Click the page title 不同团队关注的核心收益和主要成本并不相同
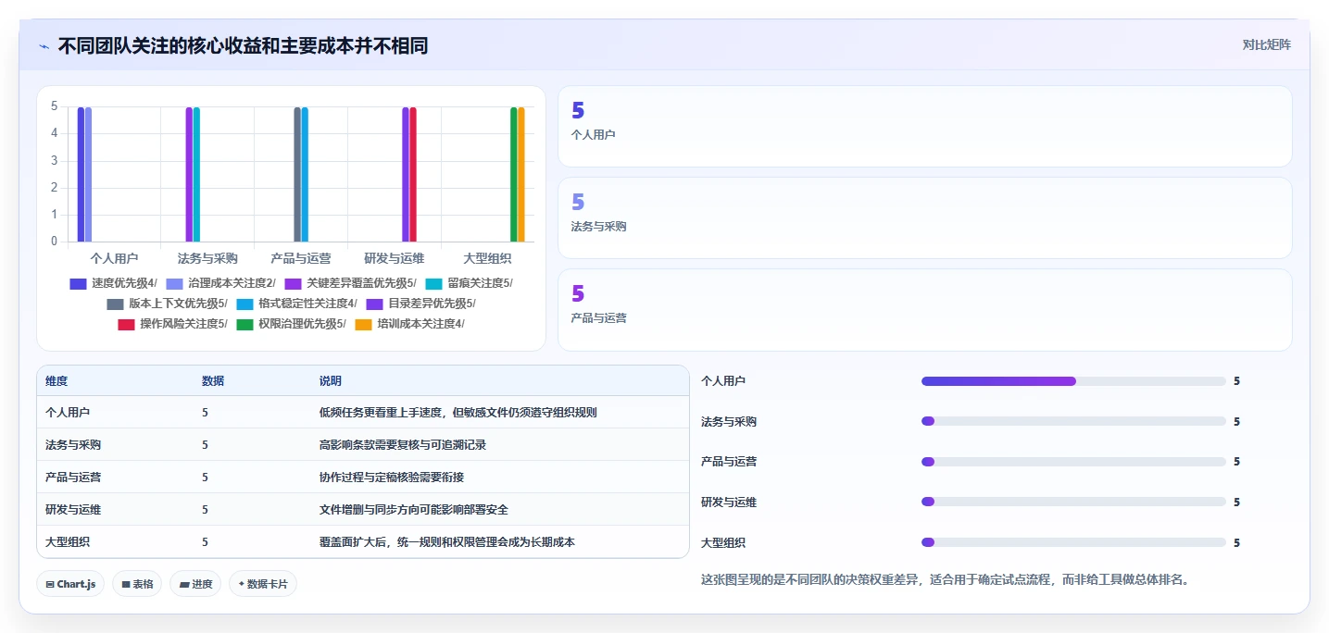Viewport: 1329px width, 633px height. [x=243, y=46]
